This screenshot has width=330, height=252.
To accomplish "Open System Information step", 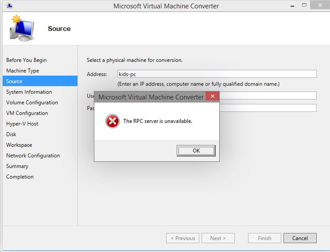I will pos(29,92).
